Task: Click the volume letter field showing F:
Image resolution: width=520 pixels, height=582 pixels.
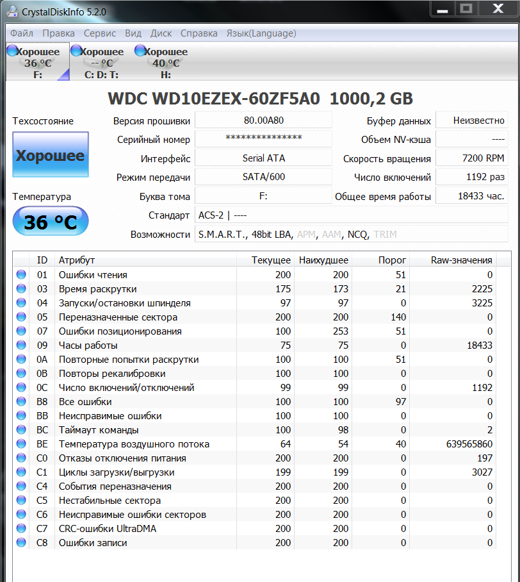Action: tap(263, 196)
